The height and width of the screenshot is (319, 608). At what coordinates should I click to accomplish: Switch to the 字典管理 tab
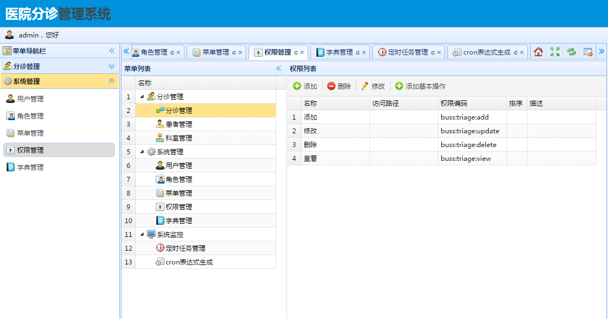[340, 52]
